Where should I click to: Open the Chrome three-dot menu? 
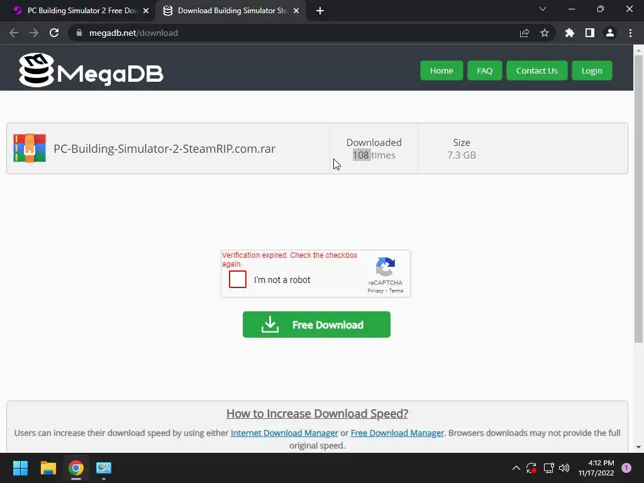(x=630, y=33)
